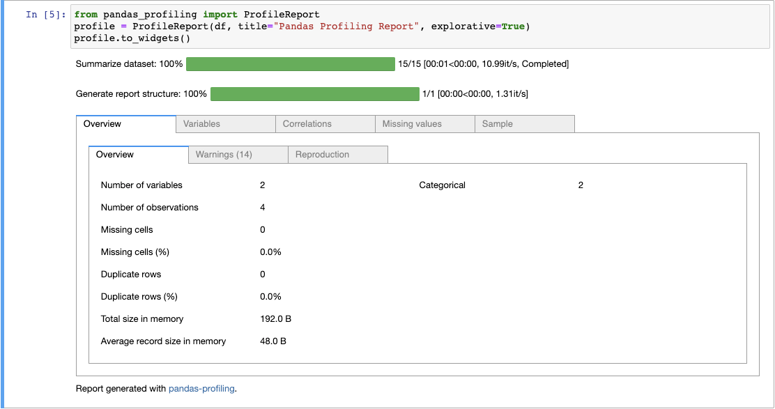Click the Average record size in memory label
The image size is (775, 409).
163,341
